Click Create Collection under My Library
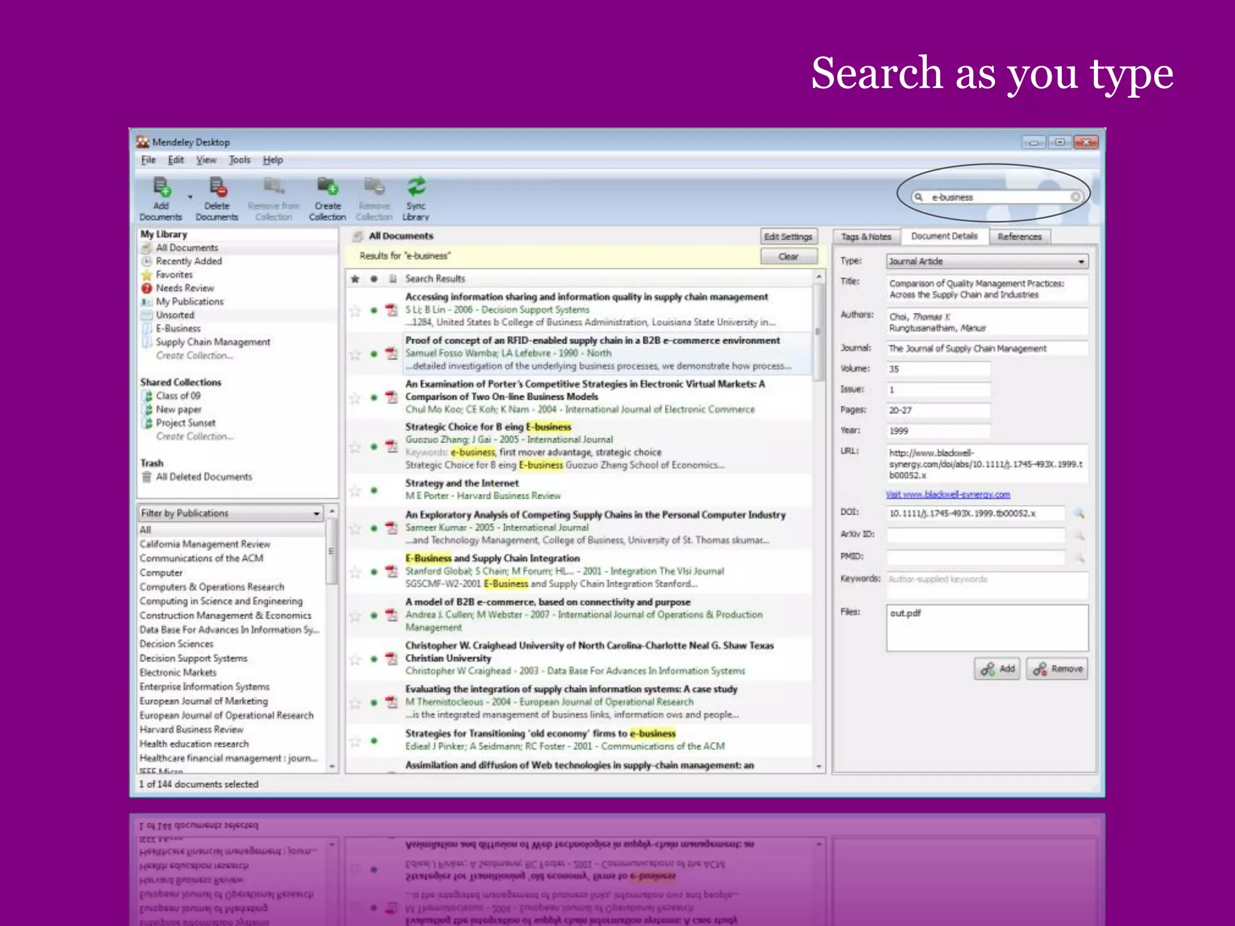Viewport: 1235px width, 926px height. click(x=194, y=356)
